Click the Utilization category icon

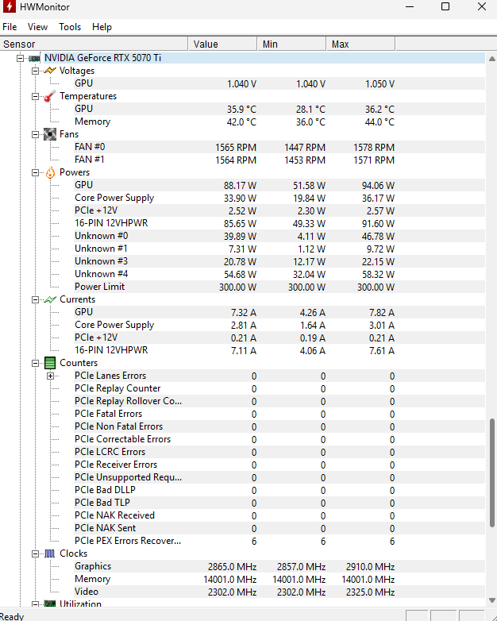[49, 604]
